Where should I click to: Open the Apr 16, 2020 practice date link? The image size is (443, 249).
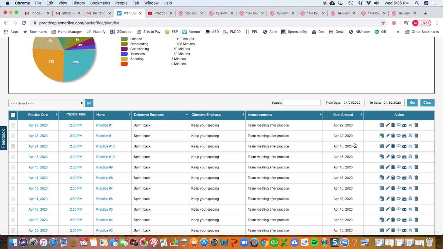(x=38, y=157)
